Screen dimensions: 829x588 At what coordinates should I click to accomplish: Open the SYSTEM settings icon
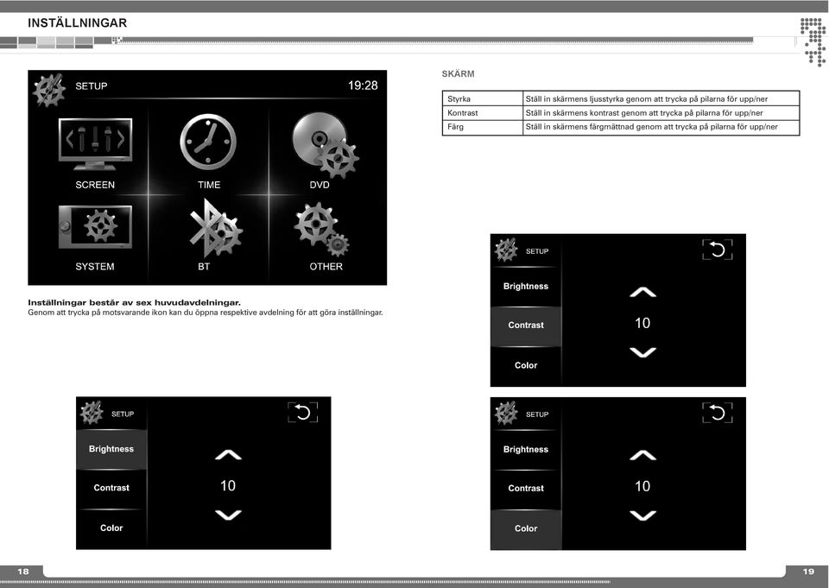[x=95, y=227]
